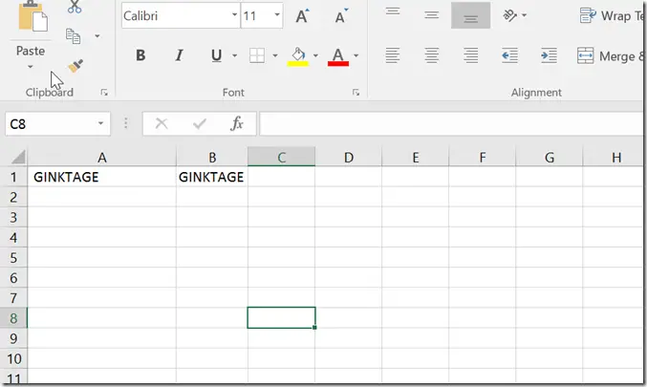The height and width of the screenshot is (387, 647).
Task: Click the Select All corner triangle
Action: point(18,158)
